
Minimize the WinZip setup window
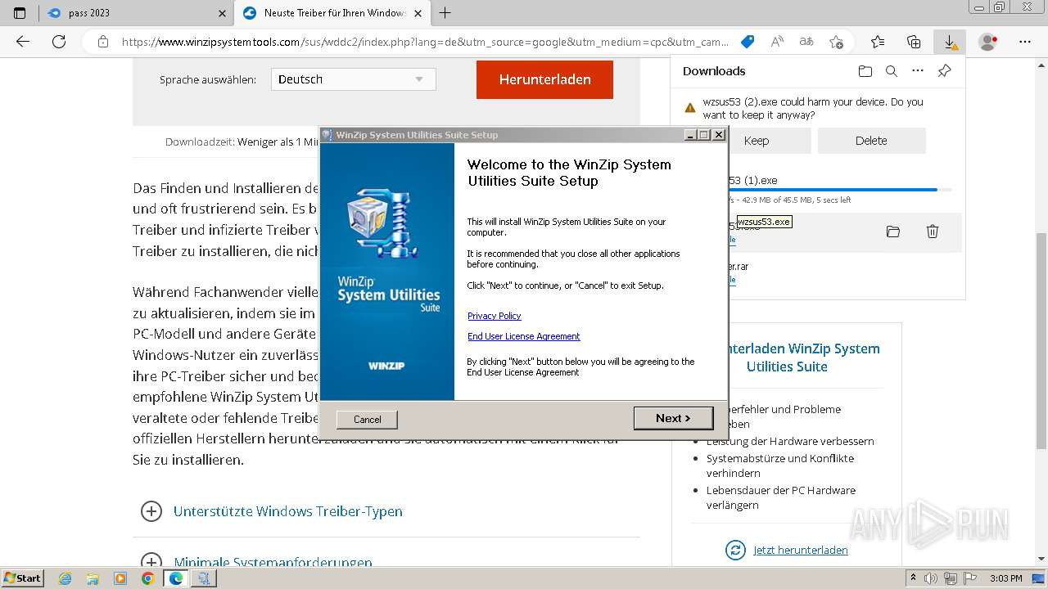[690, 135]
